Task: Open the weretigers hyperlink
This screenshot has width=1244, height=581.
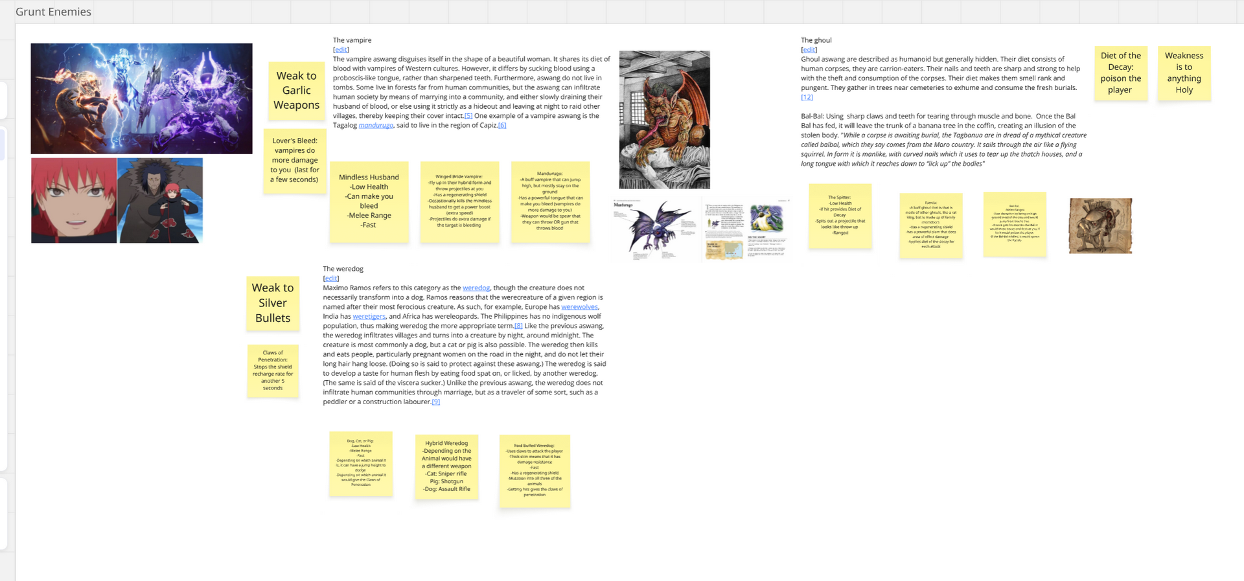Action: coord(369,316)
